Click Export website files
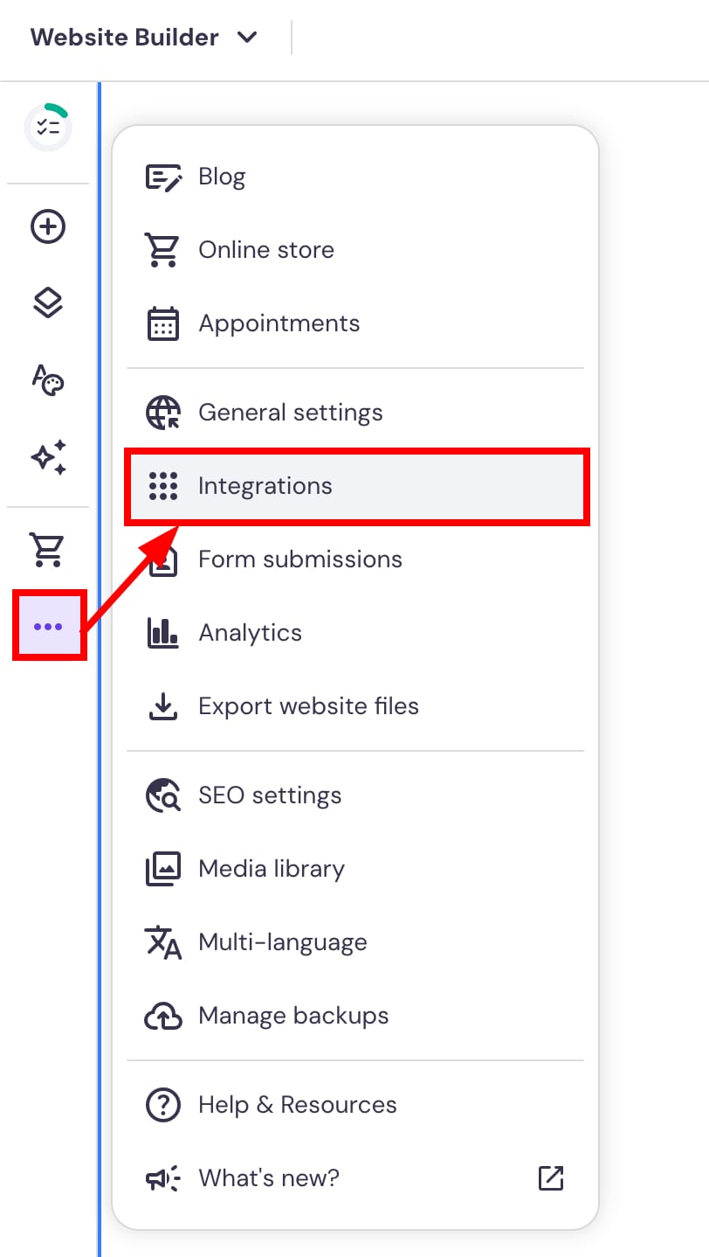 click(308, 706)
